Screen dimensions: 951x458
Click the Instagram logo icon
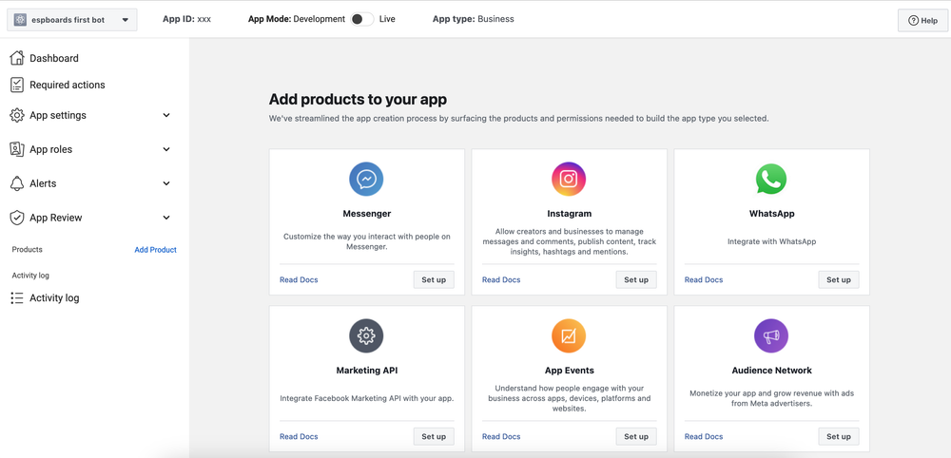569,179
